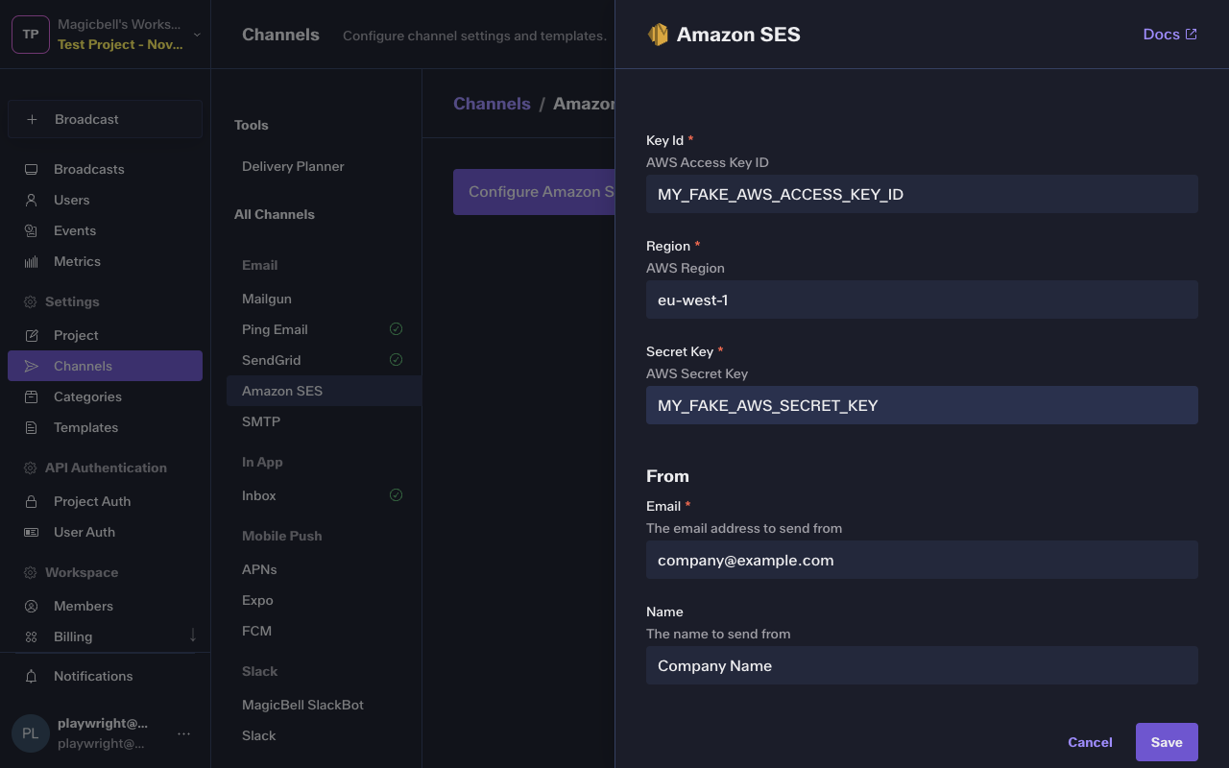Click the Metrics bar chart icon
1229x768 pixels.
click(31, 261)
